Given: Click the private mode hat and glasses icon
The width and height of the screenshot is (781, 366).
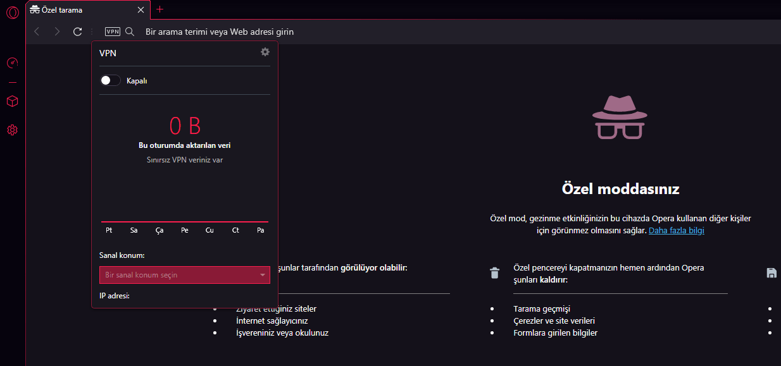Looking at the screenshot, I should tap(620, 118).
